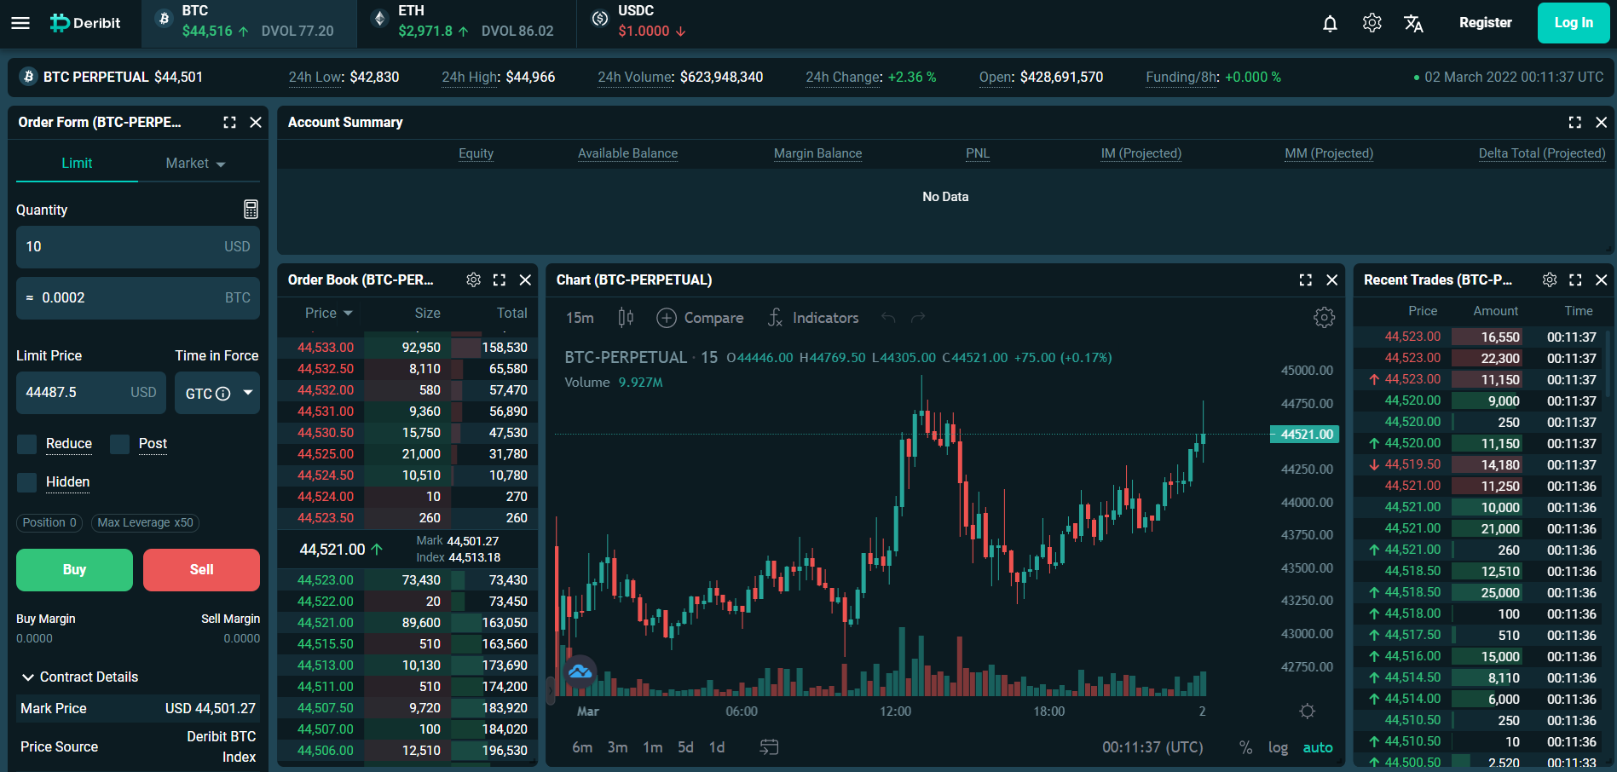Expand the Market order type dropdown

(196, 164)
